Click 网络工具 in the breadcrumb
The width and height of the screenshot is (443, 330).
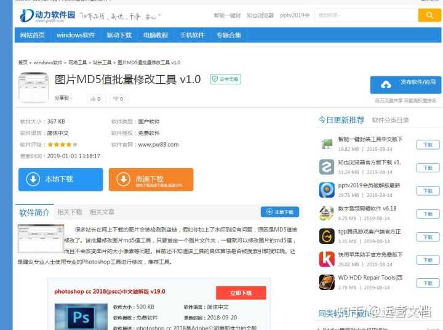pos(78,63)
